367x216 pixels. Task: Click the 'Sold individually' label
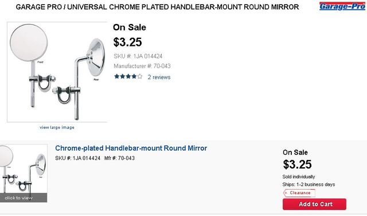click(299, 176)
